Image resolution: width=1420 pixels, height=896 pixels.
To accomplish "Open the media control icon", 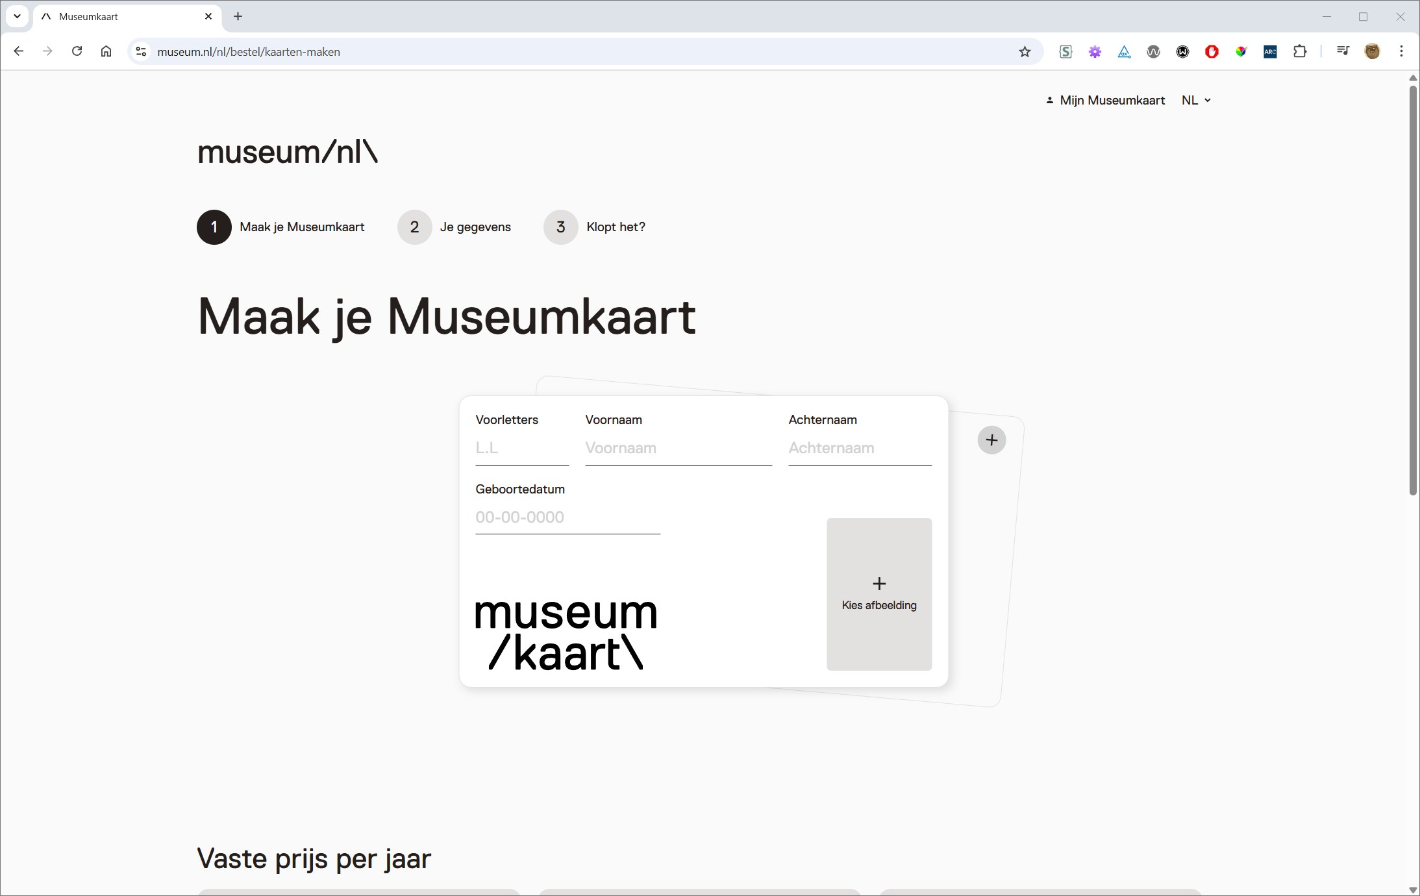I will (1343, 51).
